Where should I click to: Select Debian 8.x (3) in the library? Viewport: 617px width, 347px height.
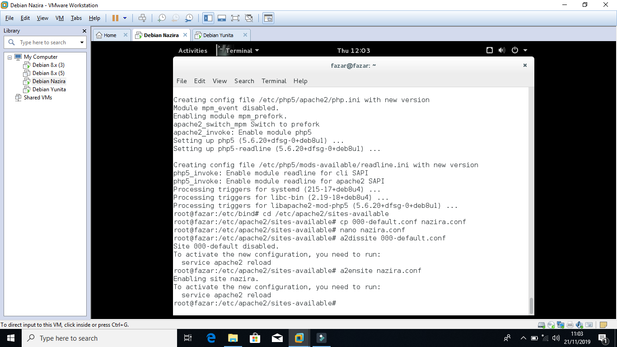point(48,65)
